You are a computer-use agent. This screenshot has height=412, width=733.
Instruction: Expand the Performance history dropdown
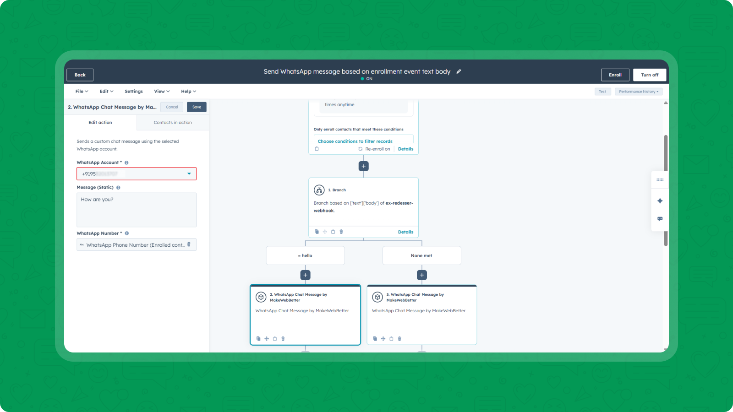[x=639, y=91]
